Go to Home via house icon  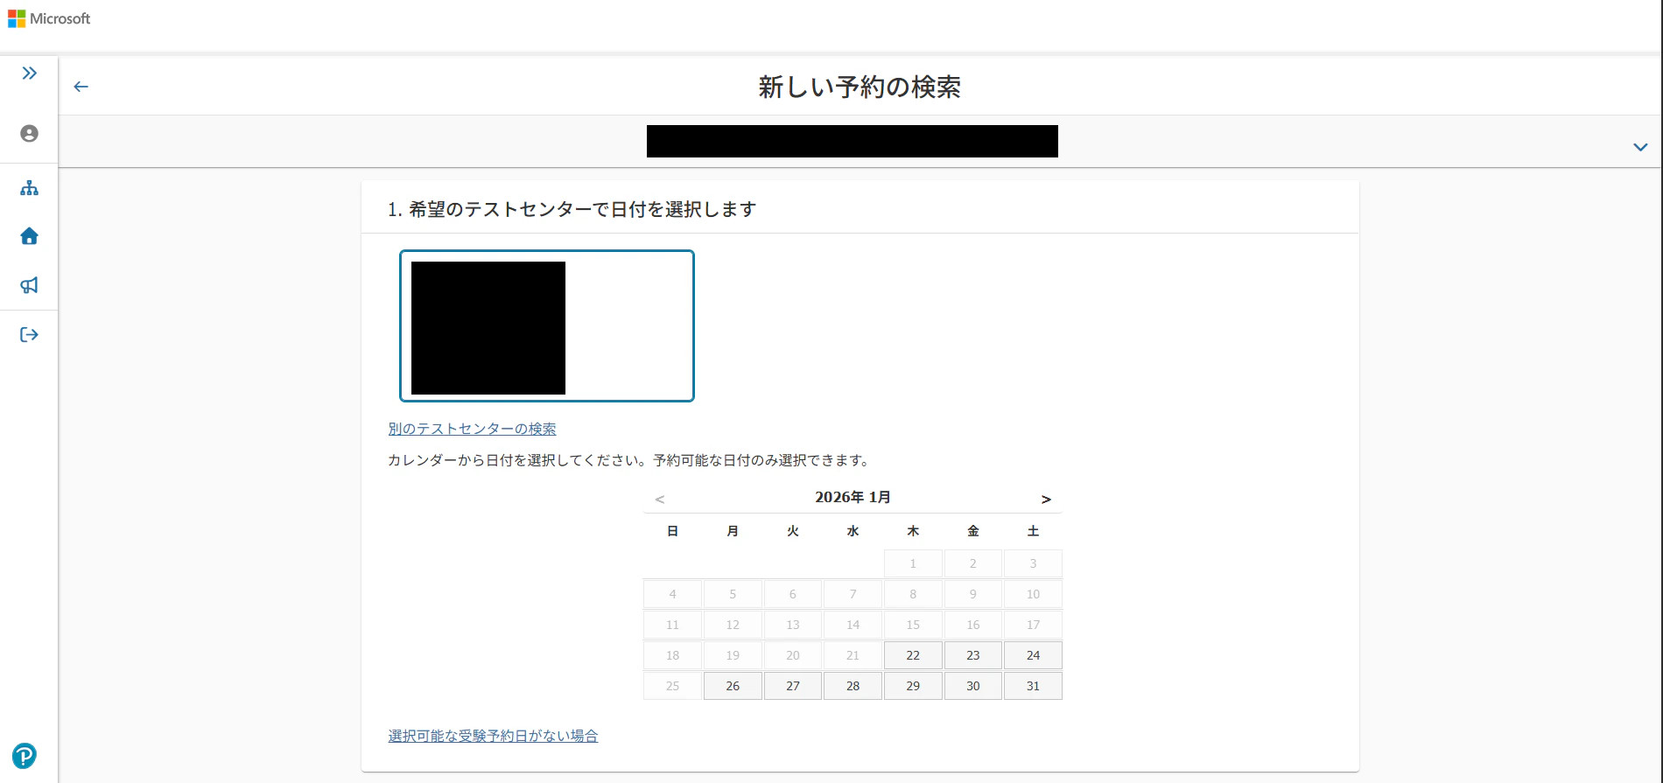pyautogui.click(x=29, y=236)
